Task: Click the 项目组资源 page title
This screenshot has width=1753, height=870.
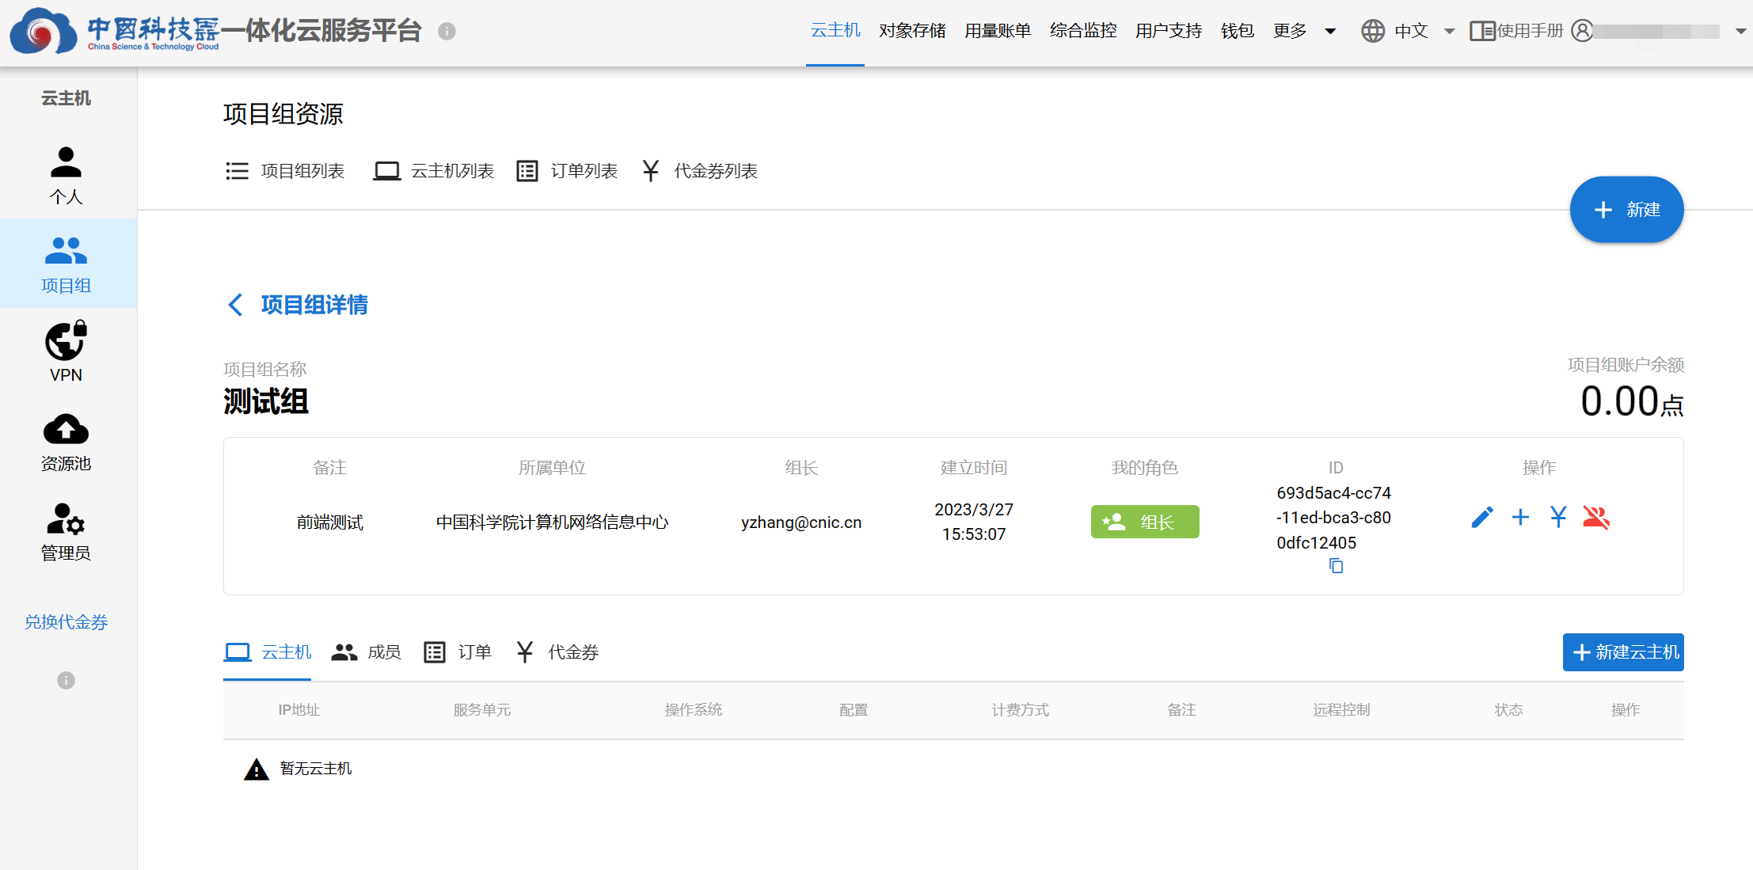Action: point(283,114)
